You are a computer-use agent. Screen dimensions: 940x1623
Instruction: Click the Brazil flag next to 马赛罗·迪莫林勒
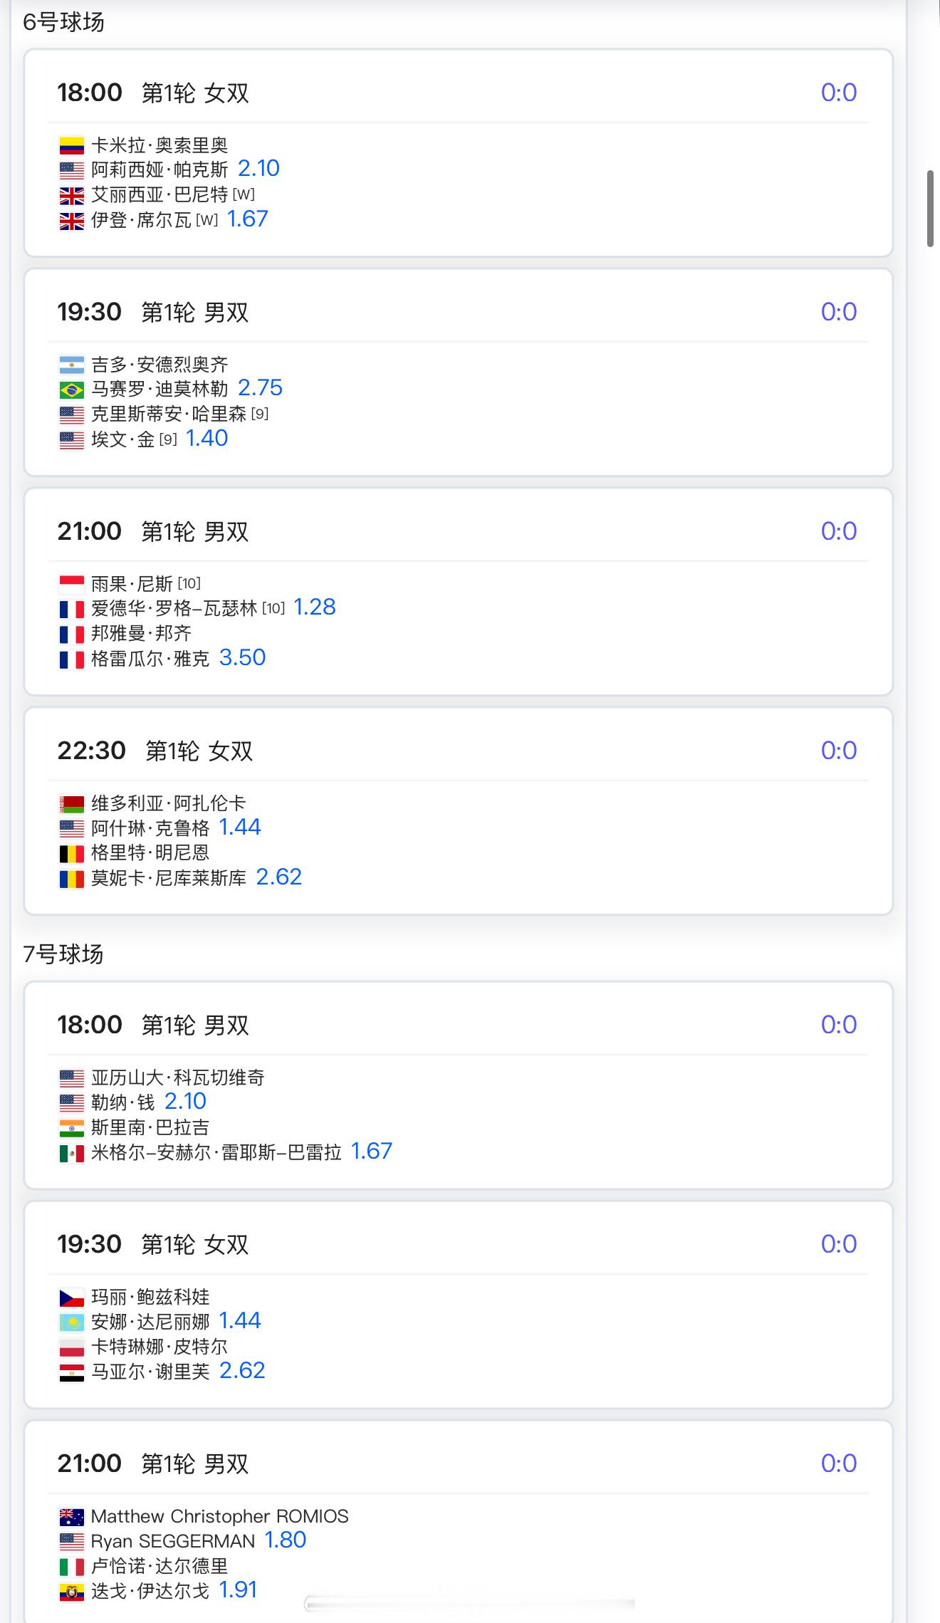[71, 390]
